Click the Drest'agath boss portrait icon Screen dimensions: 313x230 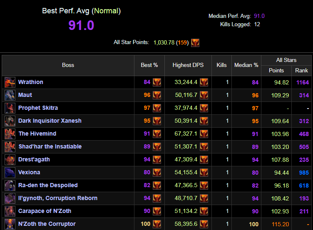click(x=10, y=160)
